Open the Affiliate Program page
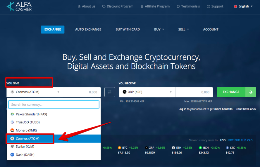The height and width of the screenshot is (167, 260). [155, 6]
